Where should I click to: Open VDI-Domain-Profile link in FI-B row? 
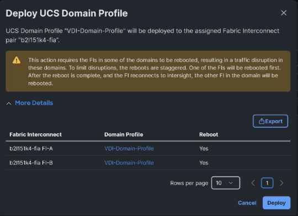(x=129, y=163)
